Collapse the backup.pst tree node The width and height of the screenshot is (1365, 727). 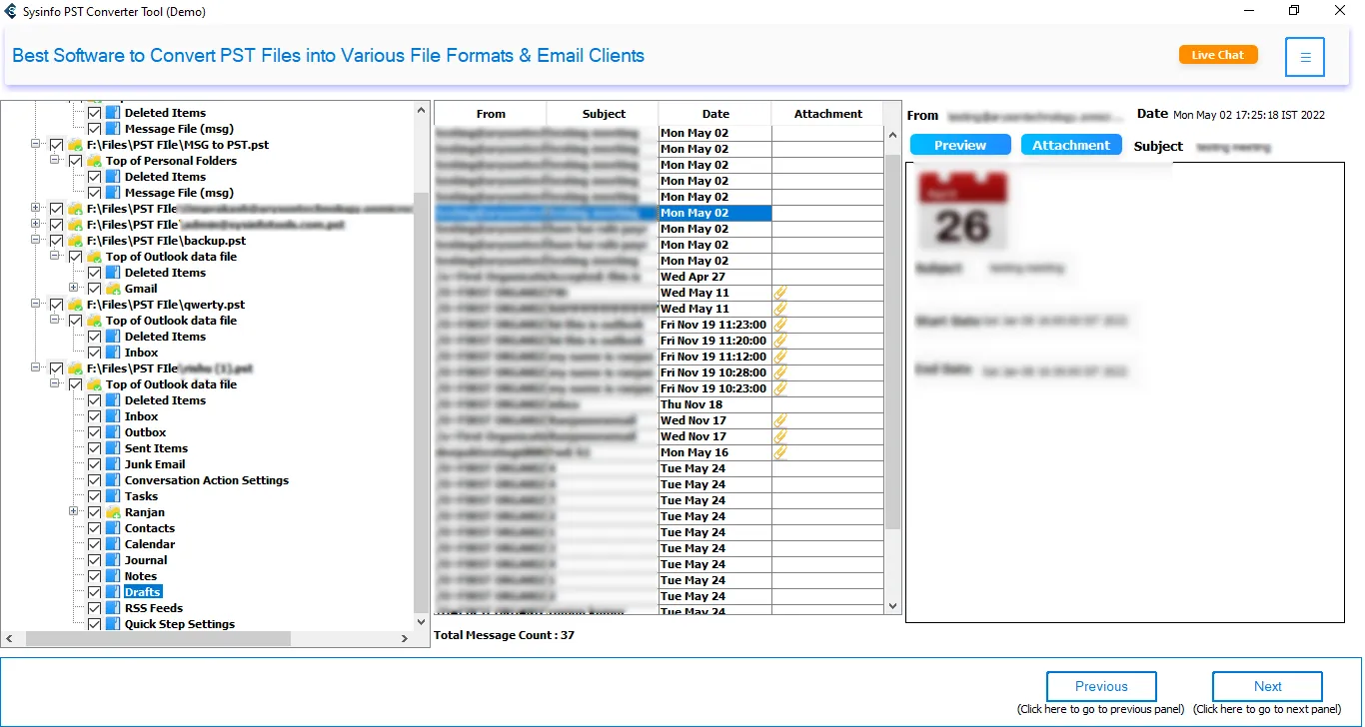36,241
